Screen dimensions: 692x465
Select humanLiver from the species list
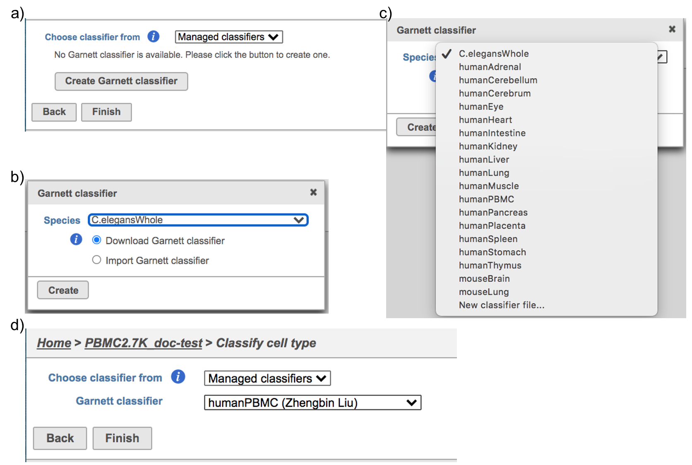click(484, 160)
